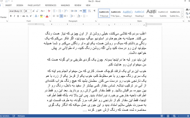Apply the Heading 1 style
Viewport: 190px width, 118px height.
point(128,13)
